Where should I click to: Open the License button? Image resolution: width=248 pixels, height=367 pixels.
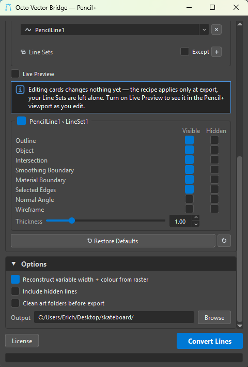pos(22,341)
